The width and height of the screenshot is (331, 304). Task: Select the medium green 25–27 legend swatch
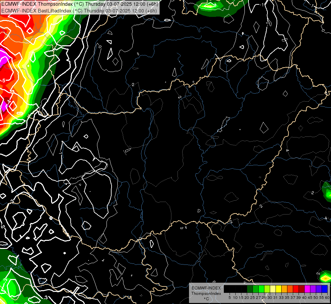pos(256,289)
